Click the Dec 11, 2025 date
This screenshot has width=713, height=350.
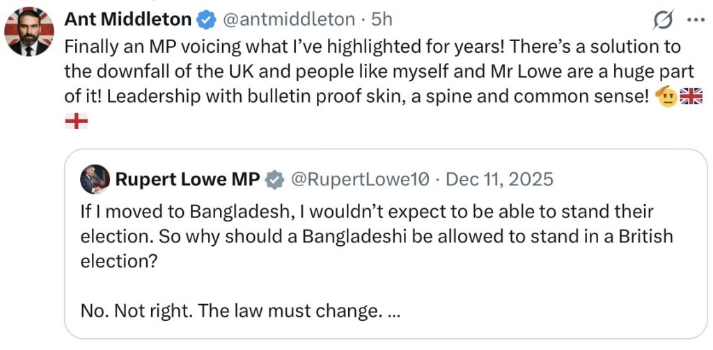(499, 180)
